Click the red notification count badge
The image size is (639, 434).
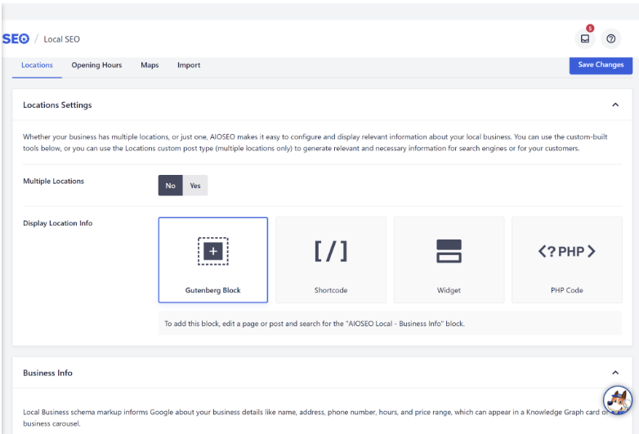tap(590, 28)
